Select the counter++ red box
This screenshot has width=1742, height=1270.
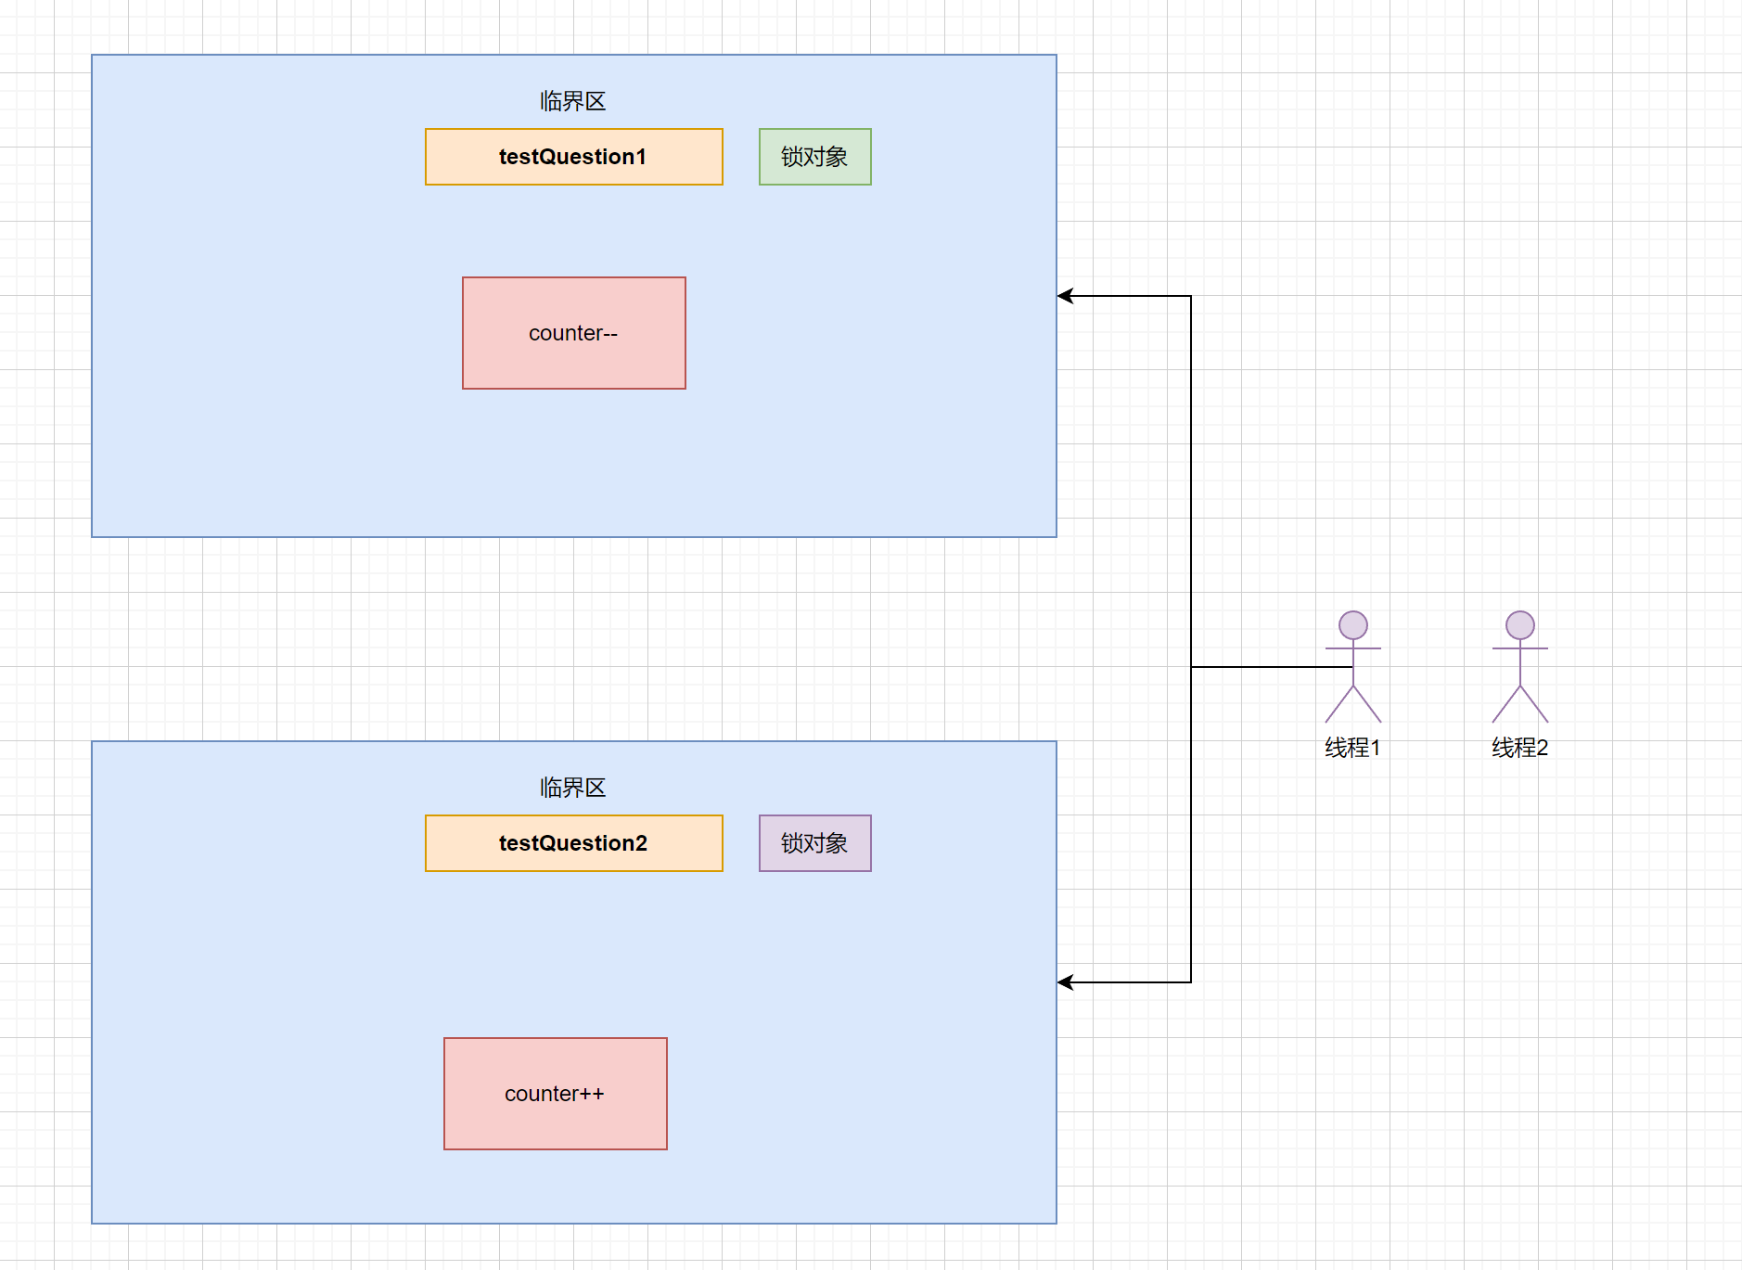click(x=555, y=1094)
